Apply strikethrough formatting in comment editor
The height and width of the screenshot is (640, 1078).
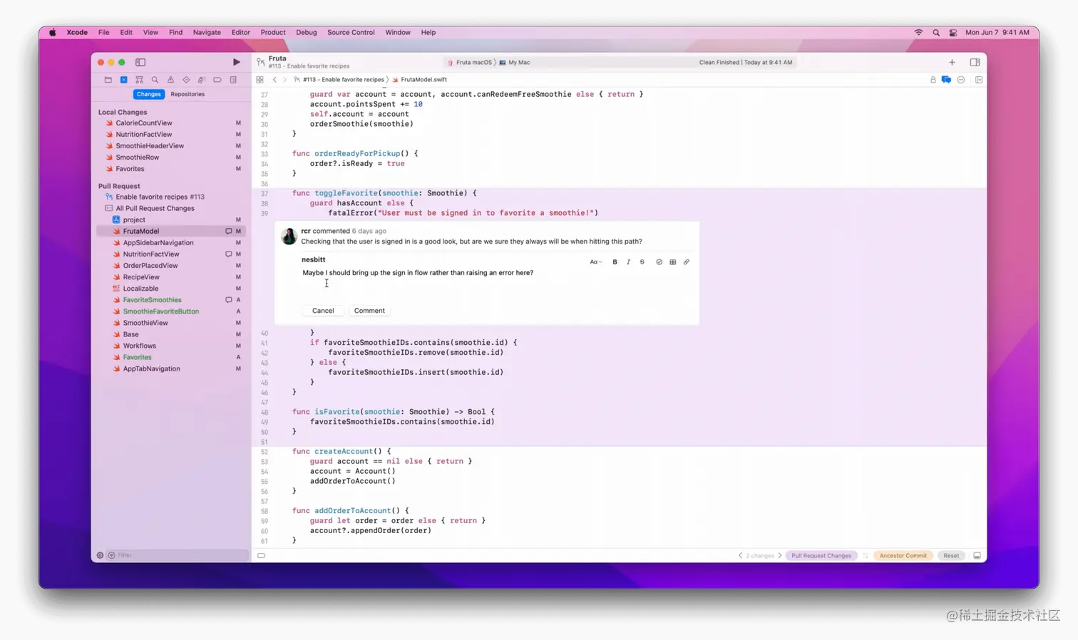coord(642,262)
